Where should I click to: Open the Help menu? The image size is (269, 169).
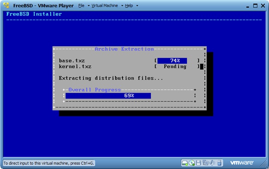click(129, 6)
